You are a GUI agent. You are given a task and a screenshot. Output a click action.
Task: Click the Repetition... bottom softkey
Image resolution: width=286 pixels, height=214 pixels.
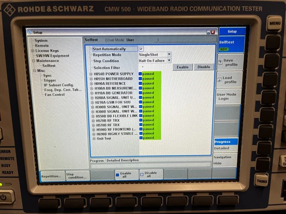coord(53,176)
